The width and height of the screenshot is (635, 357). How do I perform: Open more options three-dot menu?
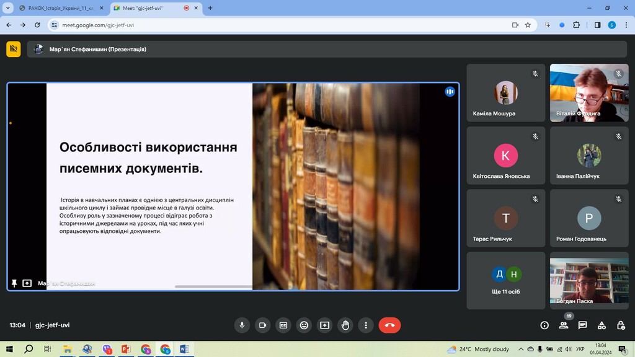point(366,325)
